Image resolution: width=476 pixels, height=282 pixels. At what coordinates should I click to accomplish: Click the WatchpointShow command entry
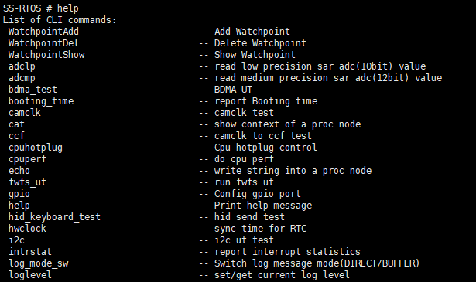(46, 55)
